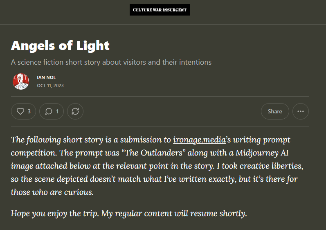Viewport: 326px width, 230px height.
Task: Click the like count number 3
Action: pyautogui.click(x=29, y=111)
